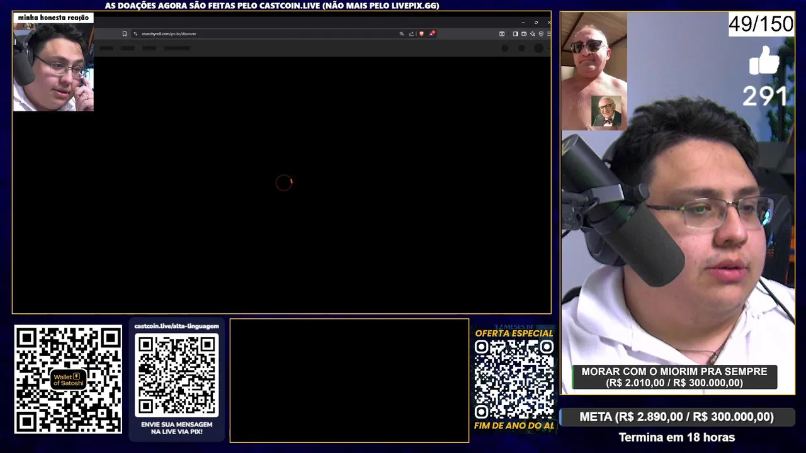Open the page translate icon in address bar
This screenshot has height=453, width=806.
[x=402, y=33]
